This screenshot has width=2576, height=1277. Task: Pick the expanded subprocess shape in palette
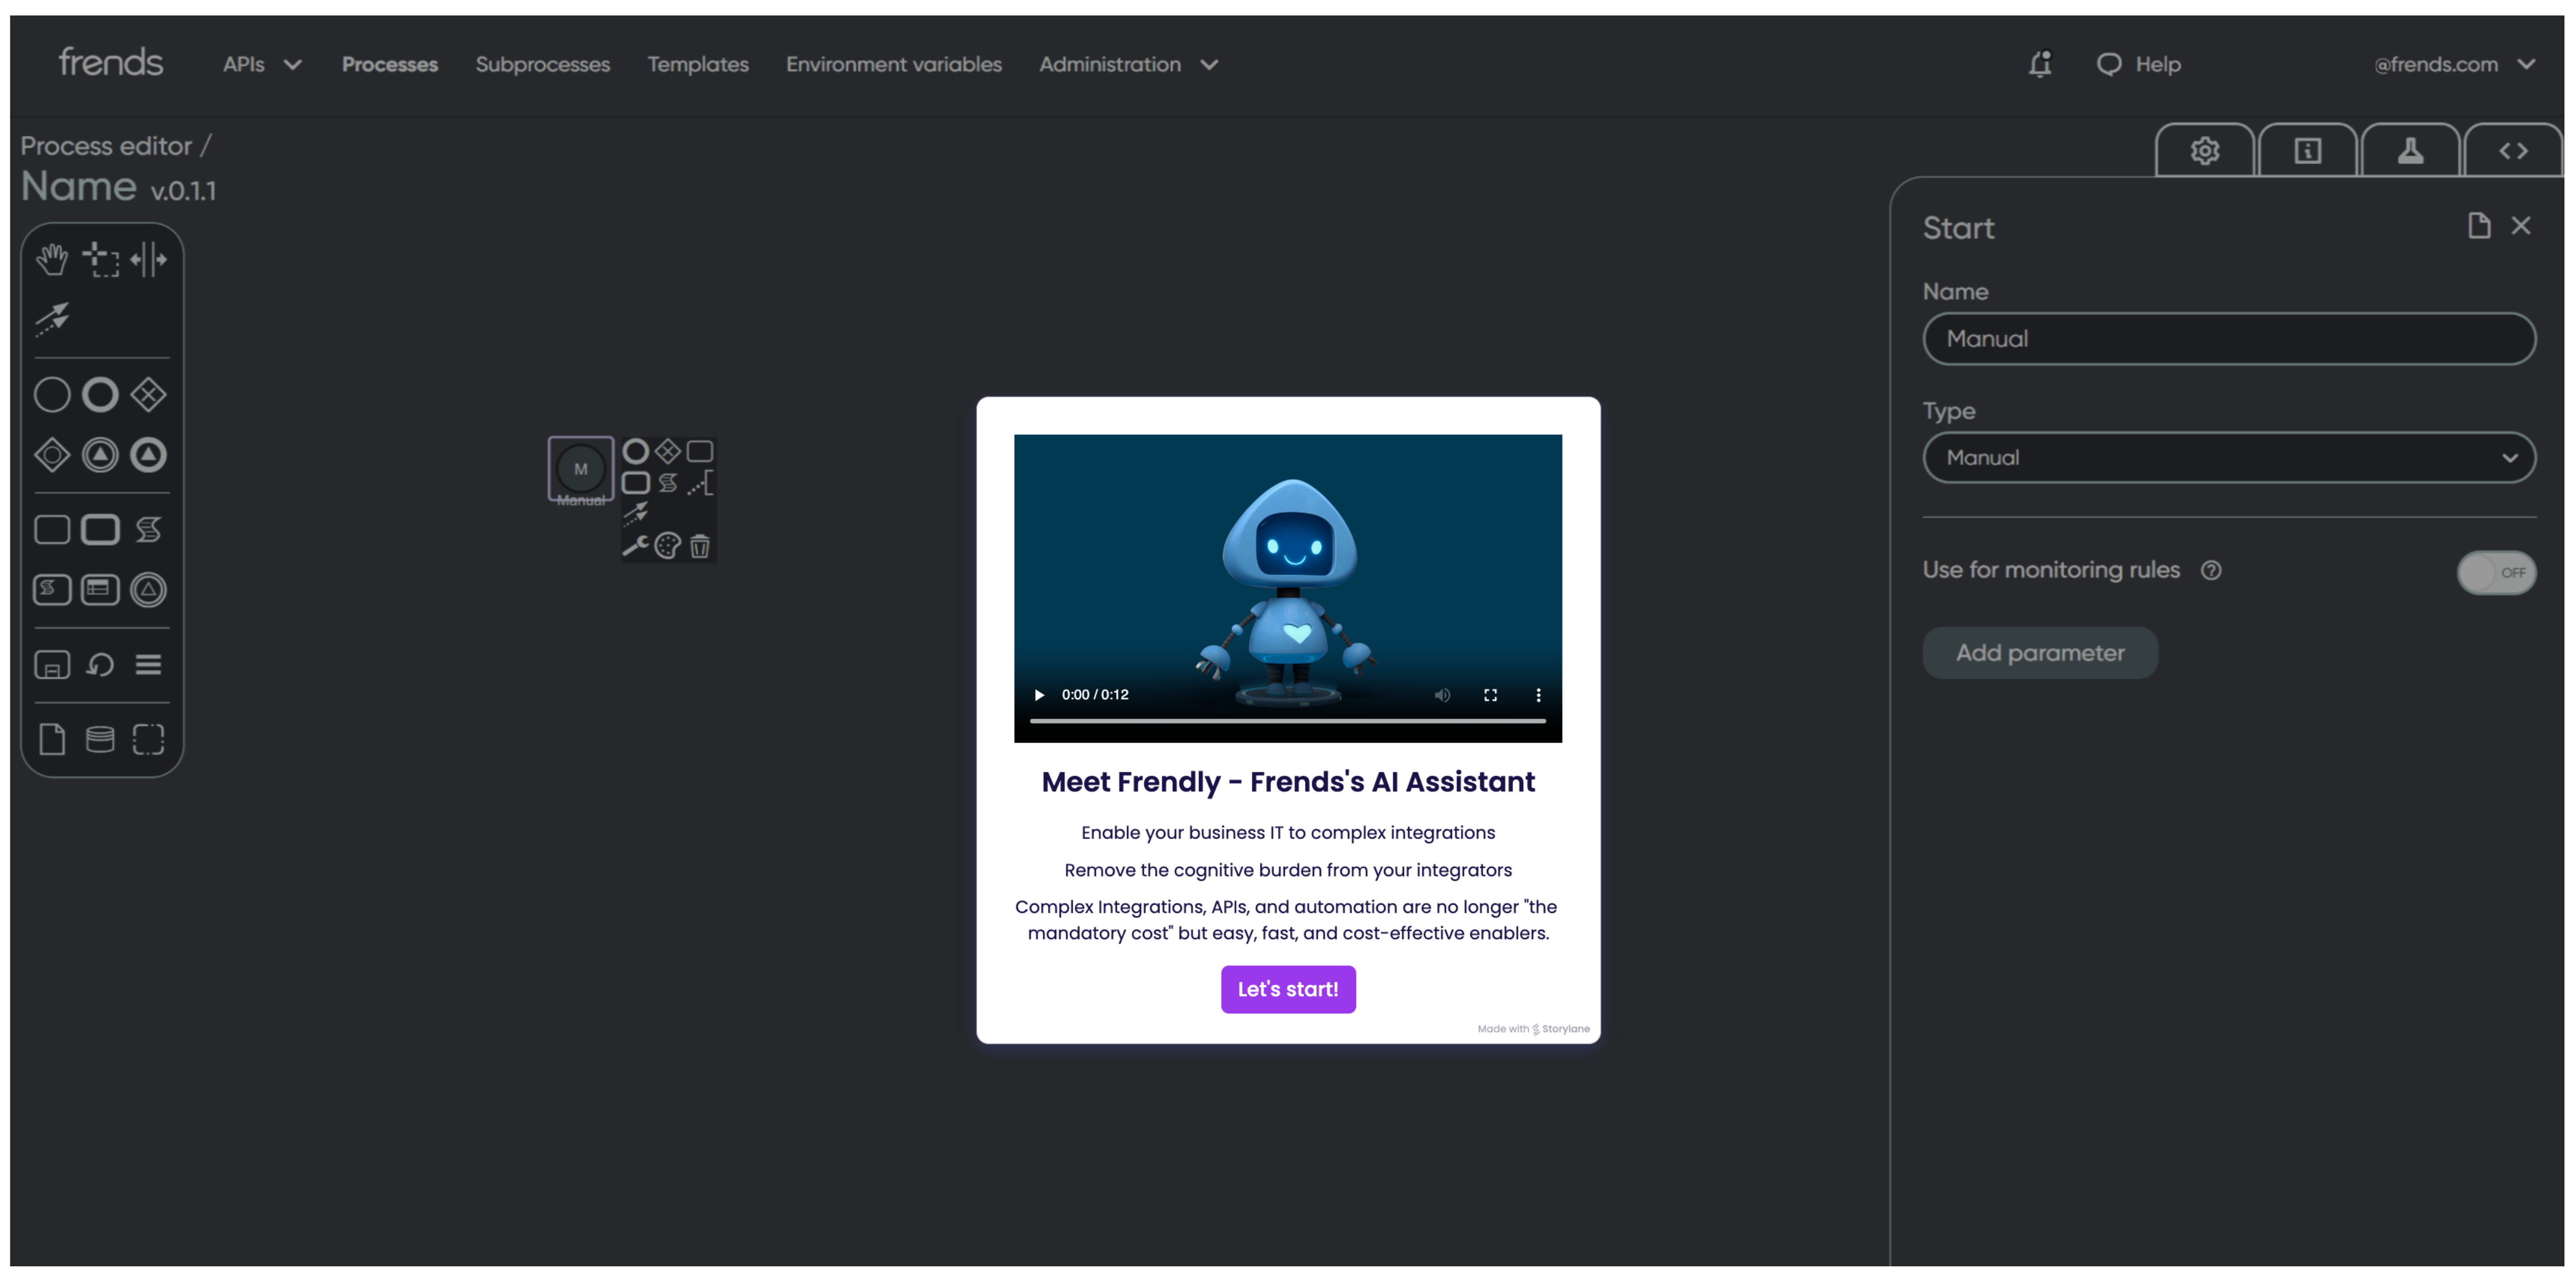point(52,665)
